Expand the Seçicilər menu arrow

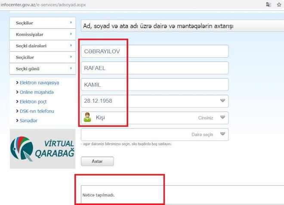pos(71,57)
